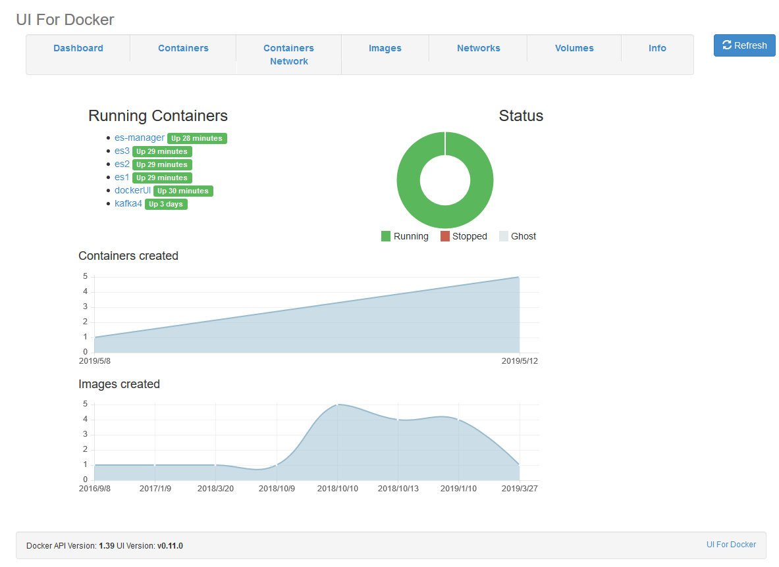779x567 pixels.
Task: Open the Containers Network tab
Action: click(288, 55)
